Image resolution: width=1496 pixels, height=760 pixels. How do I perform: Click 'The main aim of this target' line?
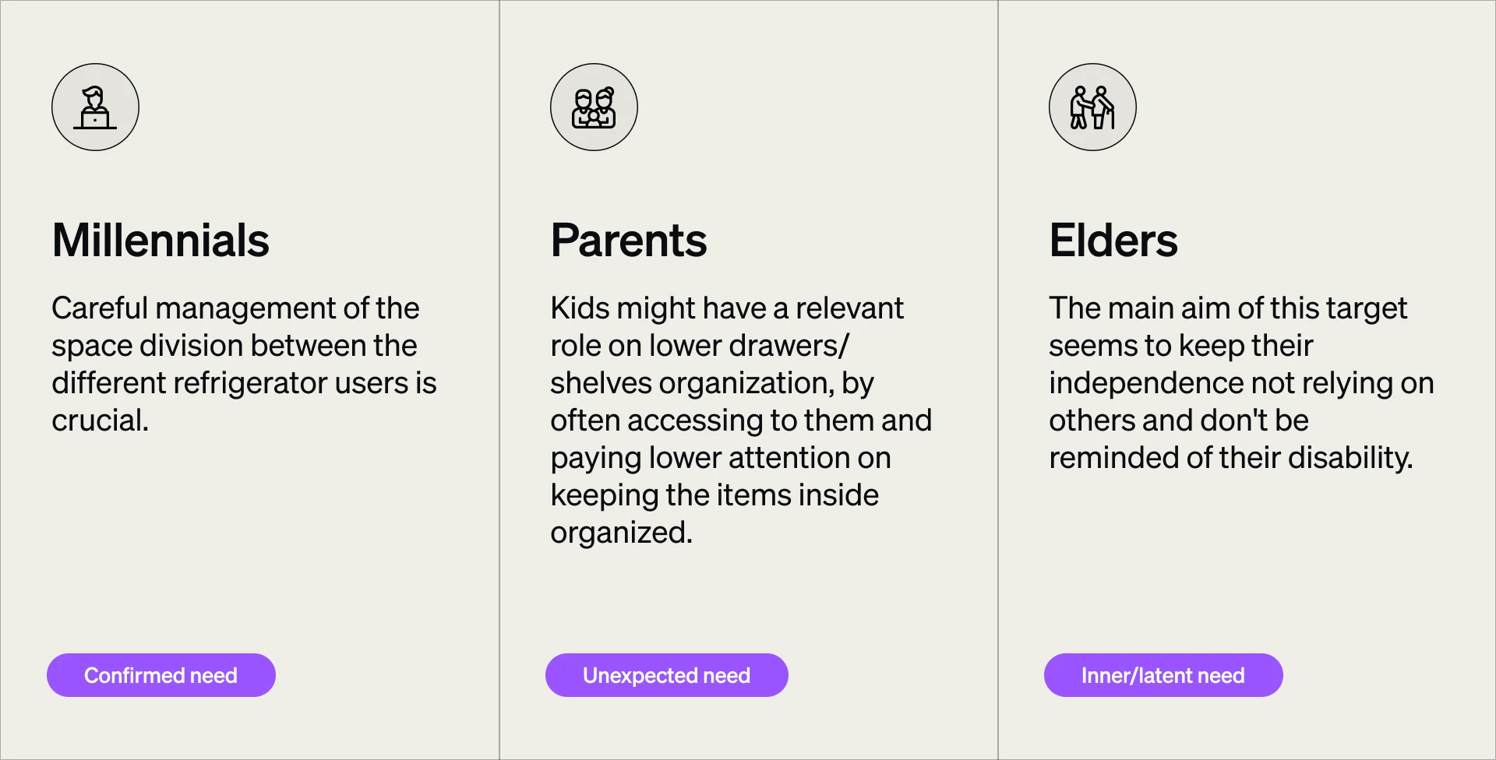tap(1228, 308)
